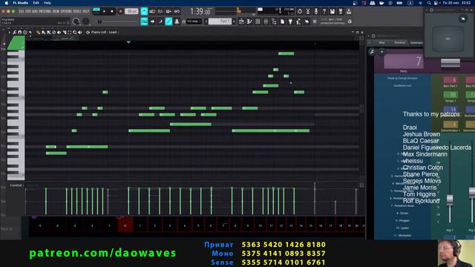This screenshot has height=267, width=475.
Task: Click the question mark help icon
Action: [x=324, y=11]
